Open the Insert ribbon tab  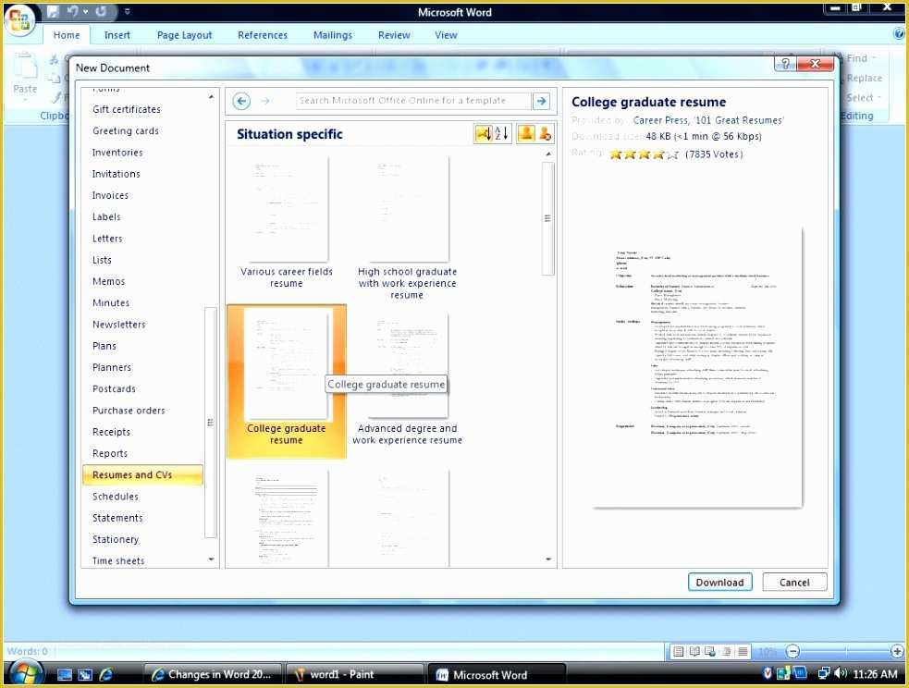(x=117, y=35)
